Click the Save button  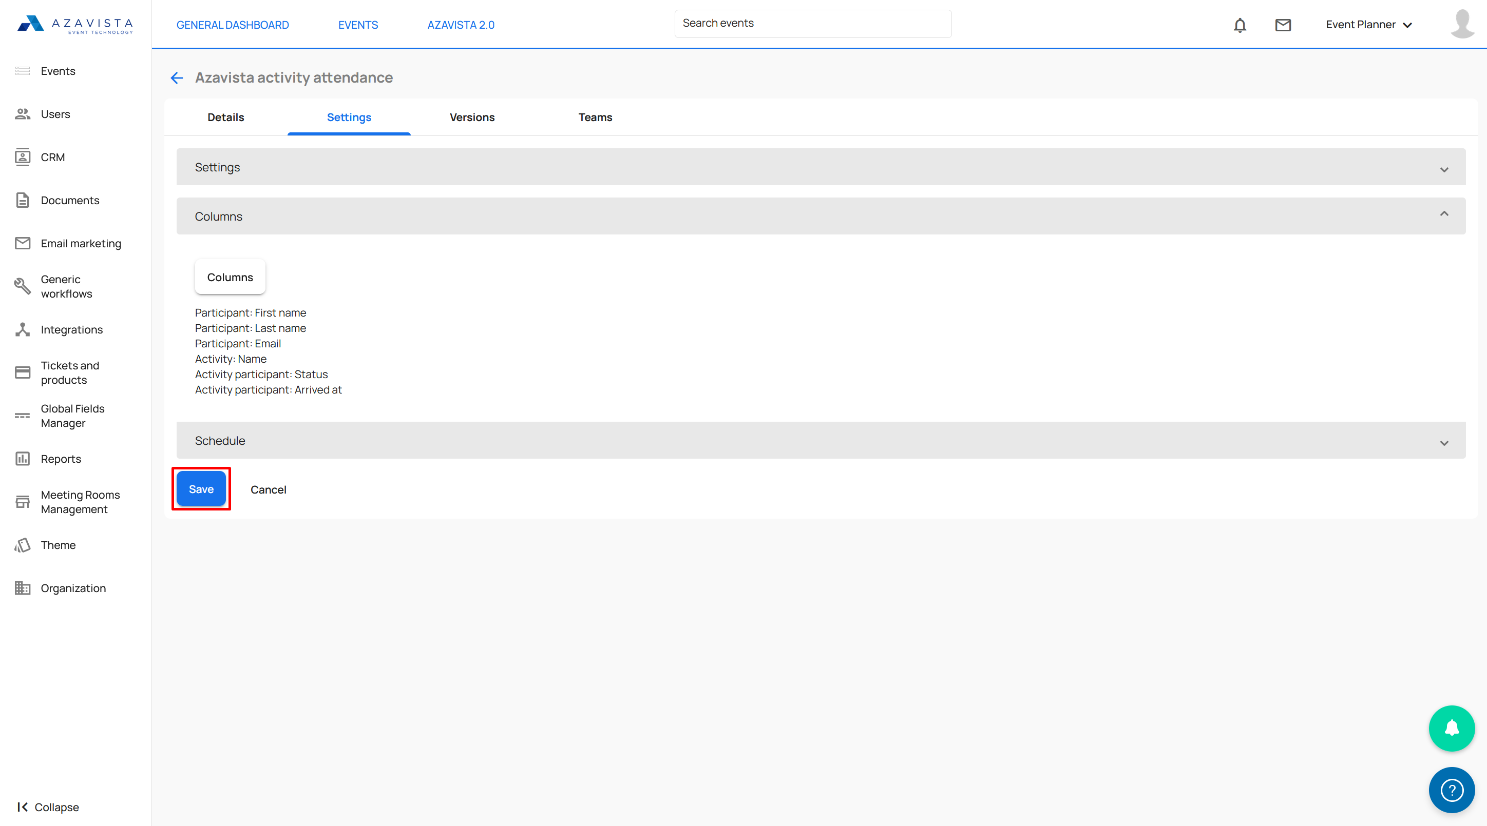(x=201, y=489)
